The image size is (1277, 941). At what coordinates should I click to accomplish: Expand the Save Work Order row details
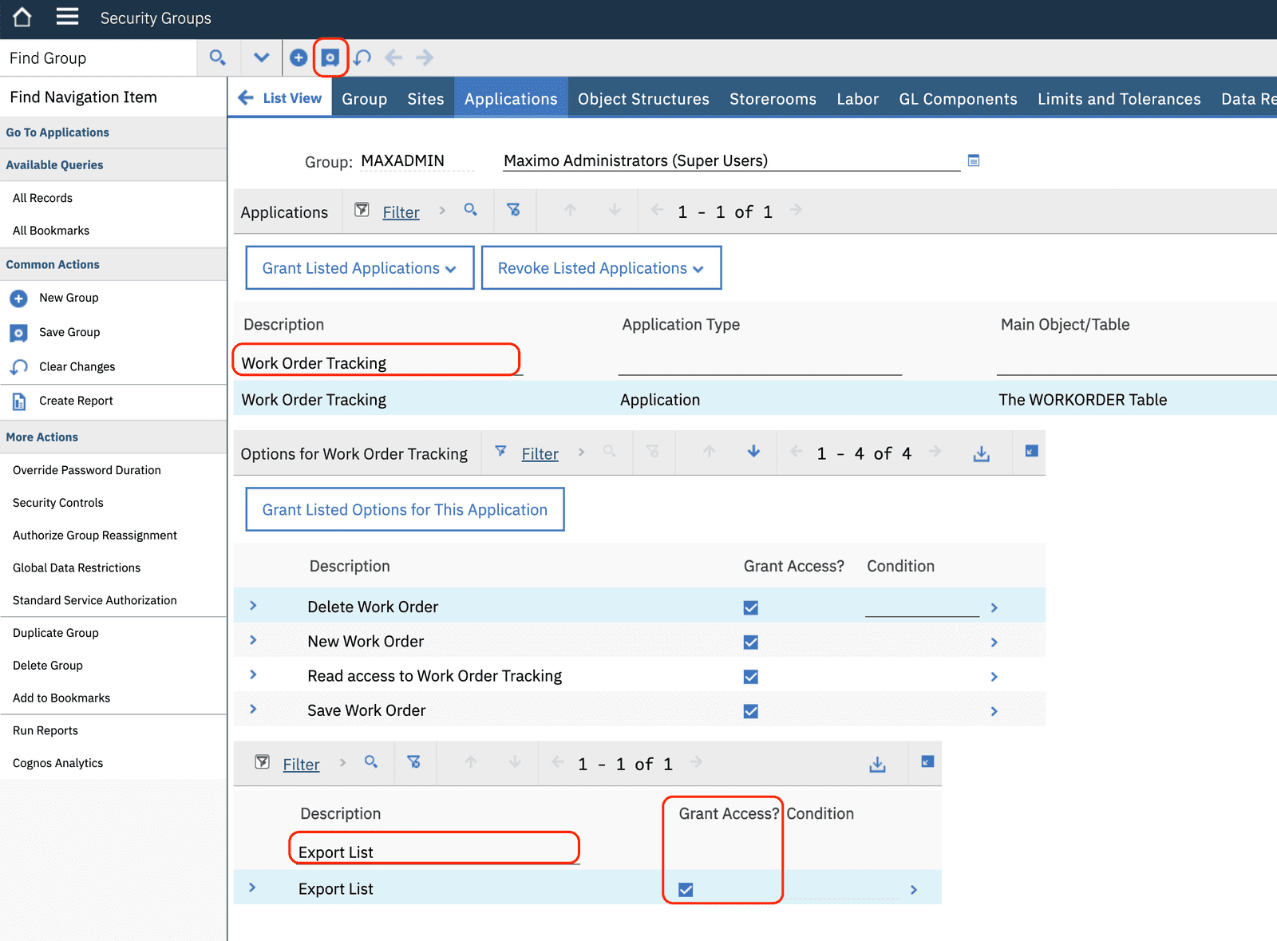click(x=253, y=710)
